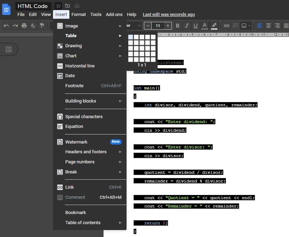Run the Spelling check tool icon

33,25
